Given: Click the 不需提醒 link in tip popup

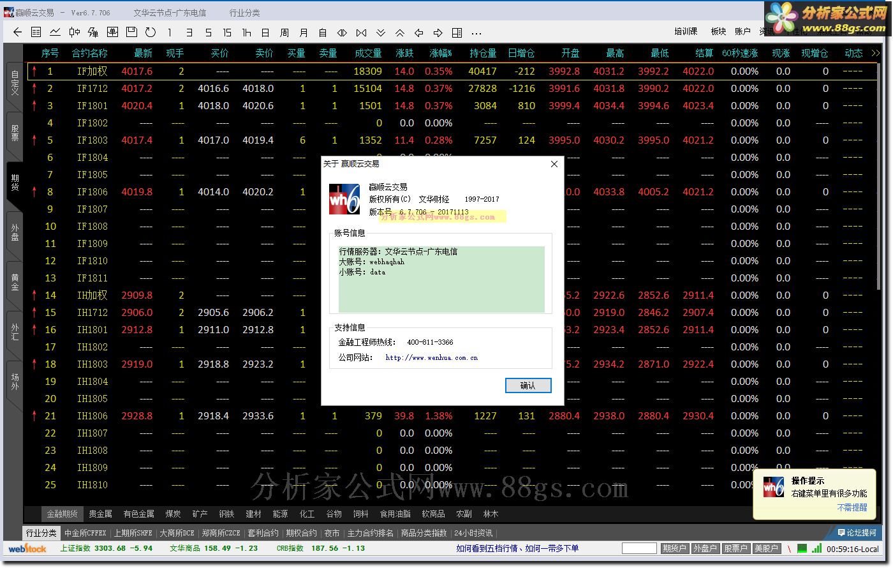Looking at the screenshot, I should coord(852,507).
